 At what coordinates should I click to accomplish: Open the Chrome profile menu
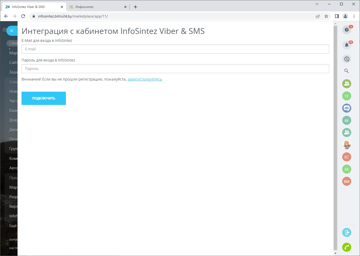click(x=345, y=16)
